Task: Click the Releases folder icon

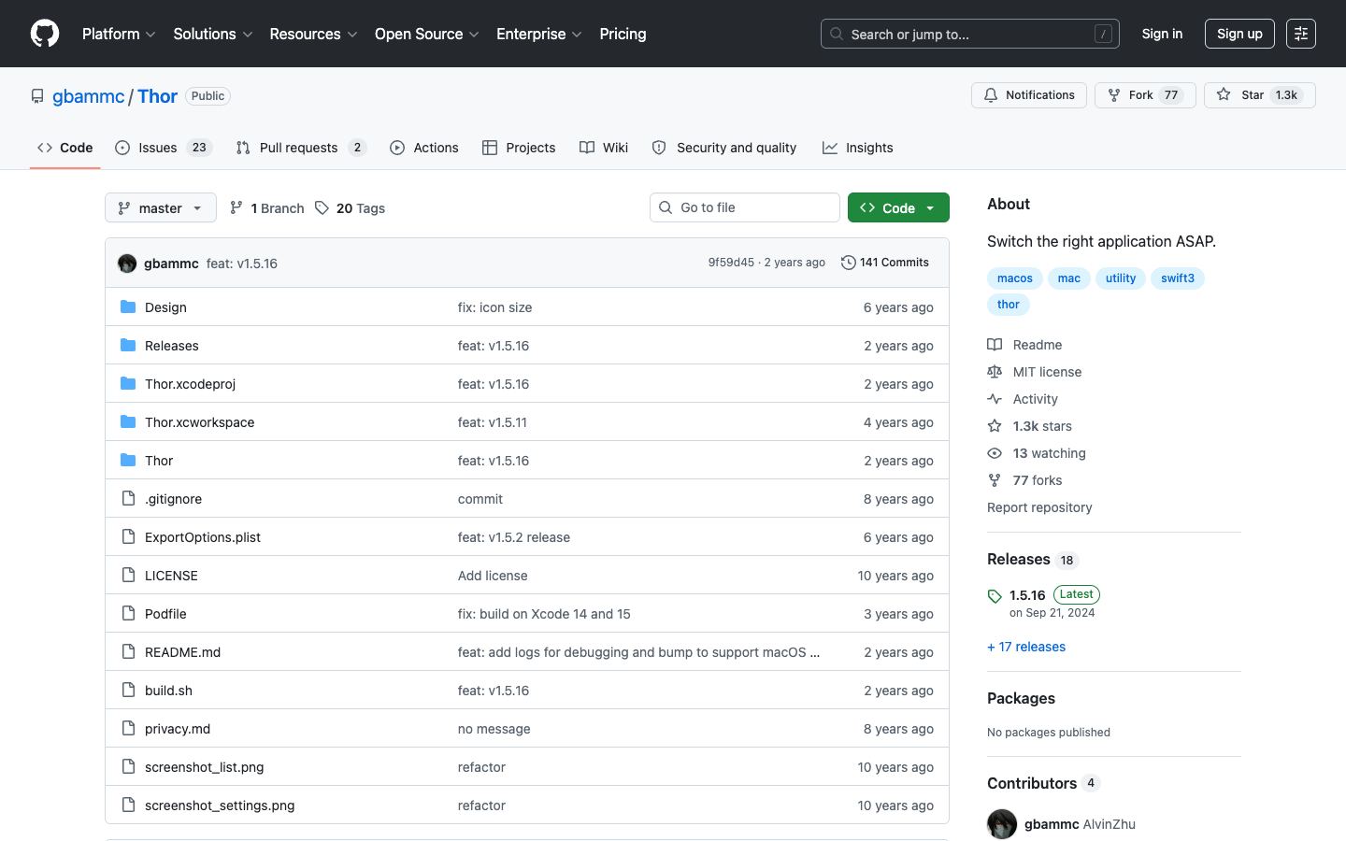Action: (x=128, y=345)
